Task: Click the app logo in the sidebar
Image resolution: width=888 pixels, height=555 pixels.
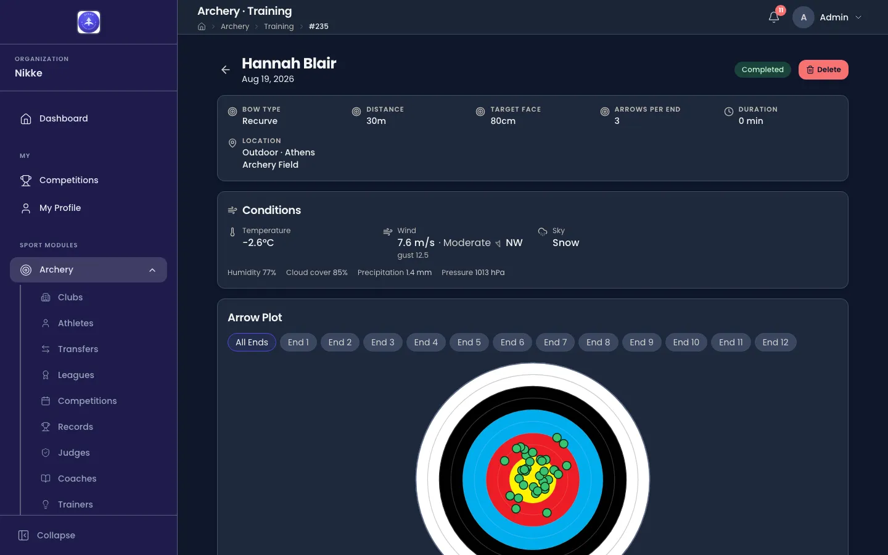Action: 89,22
